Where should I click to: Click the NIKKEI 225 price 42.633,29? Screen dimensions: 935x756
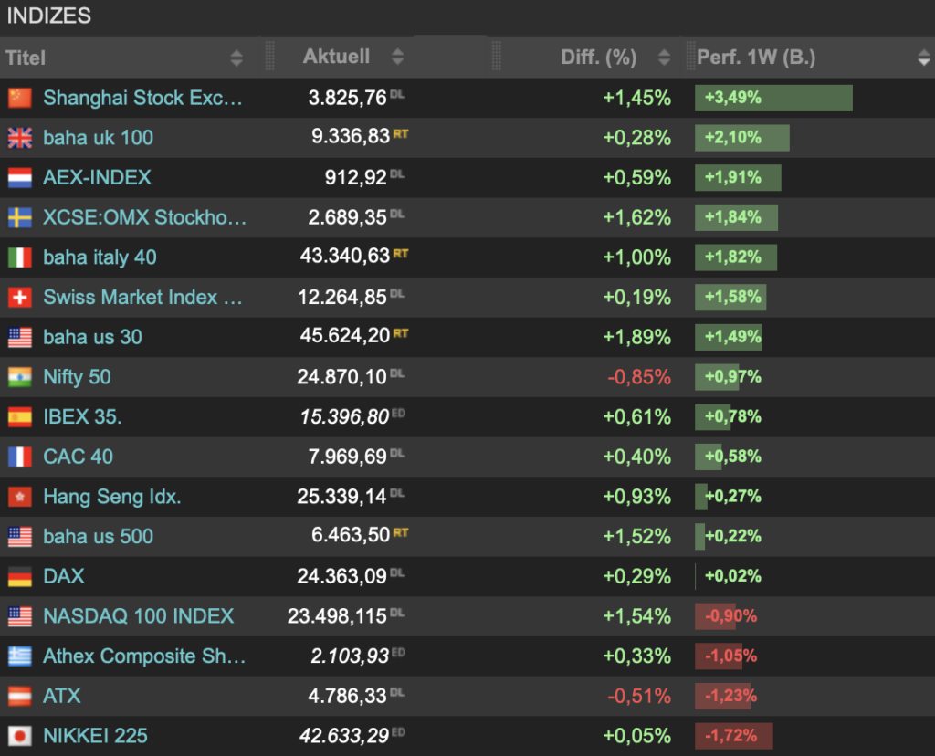(x=344, y=736)
